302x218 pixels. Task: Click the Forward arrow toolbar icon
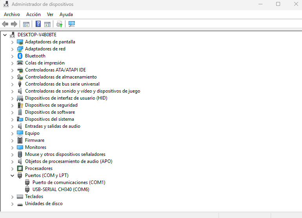click(14, 24)
